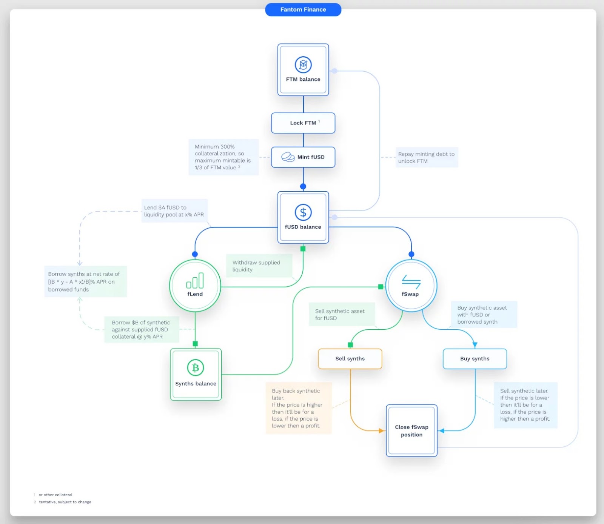Screen dimensions: 604x524
Task: Select the Mint fUSD step box
Action: tap(303, 157)
